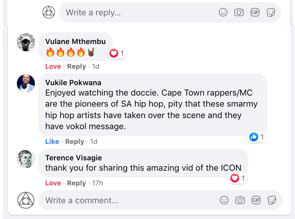Screen dimensions: 295x219
Task: Remove Love reaction on Vulane Mthembu's comment
Action: pos(53,67)
